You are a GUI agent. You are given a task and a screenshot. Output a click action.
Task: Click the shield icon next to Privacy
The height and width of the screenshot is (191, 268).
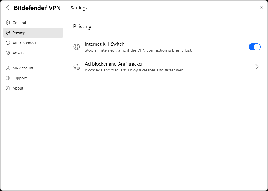click(8, 33)
